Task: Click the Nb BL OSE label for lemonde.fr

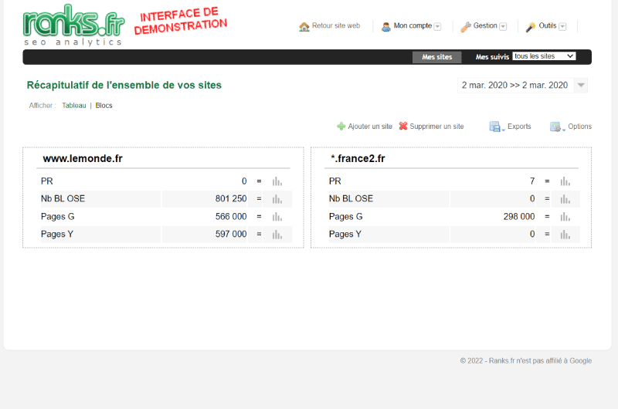Action: [63, 199]
